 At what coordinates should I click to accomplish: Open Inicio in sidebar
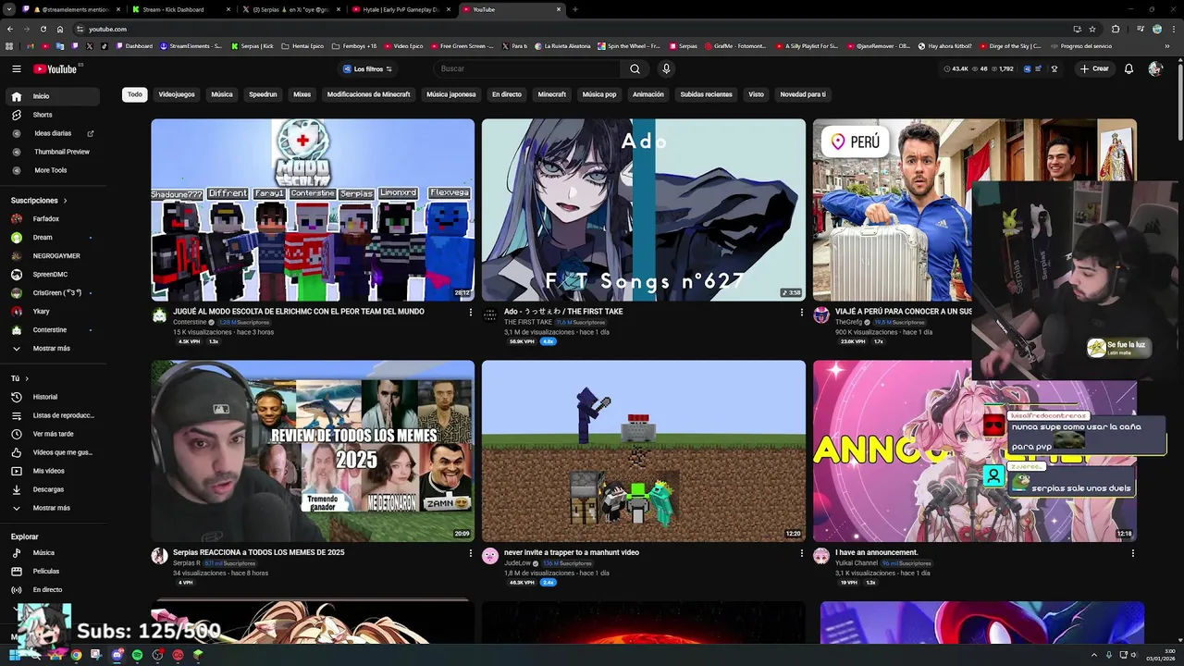coord(51,96)
